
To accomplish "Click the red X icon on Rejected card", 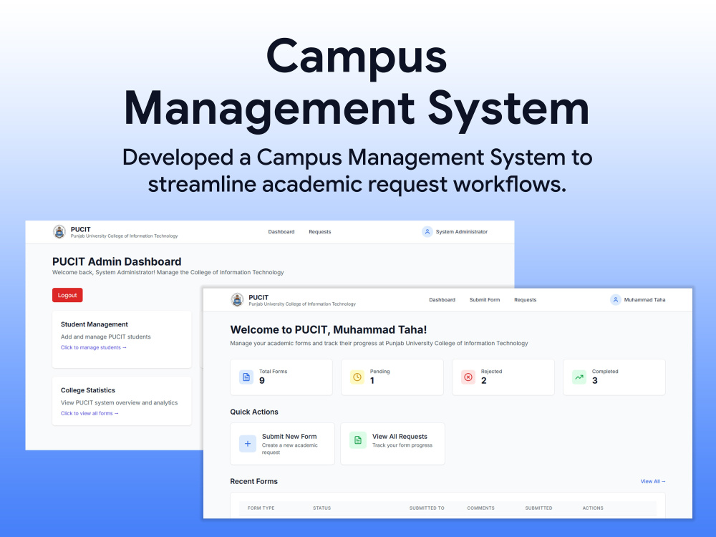I will click(x=468, y=377).
